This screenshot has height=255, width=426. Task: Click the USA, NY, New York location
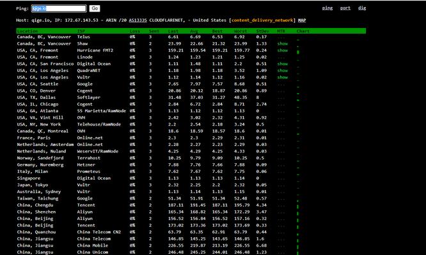click(x=39, y=124)
